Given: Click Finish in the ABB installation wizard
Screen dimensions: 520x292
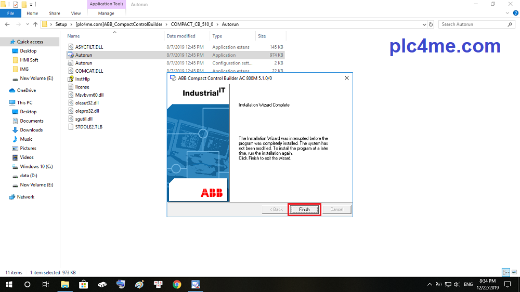Looking at the screenshot, I should [304, 209].
